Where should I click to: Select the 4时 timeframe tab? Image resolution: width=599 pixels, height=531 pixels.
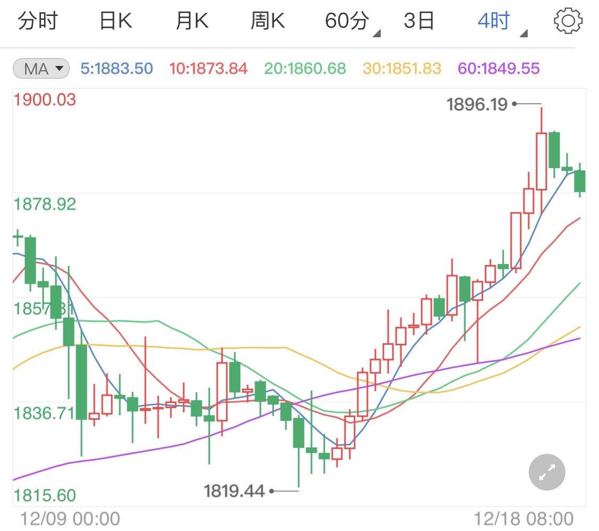494,21
